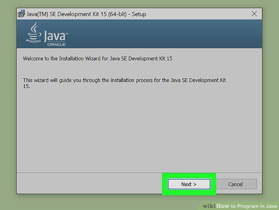Click the '(64-bit) - Setup' title text
This screenshot has width=279, height=210.
click(127, 14)
